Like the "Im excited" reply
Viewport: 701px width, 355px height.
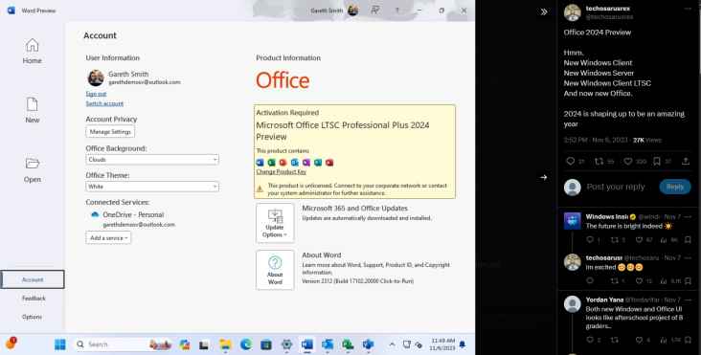pos(640,281)
